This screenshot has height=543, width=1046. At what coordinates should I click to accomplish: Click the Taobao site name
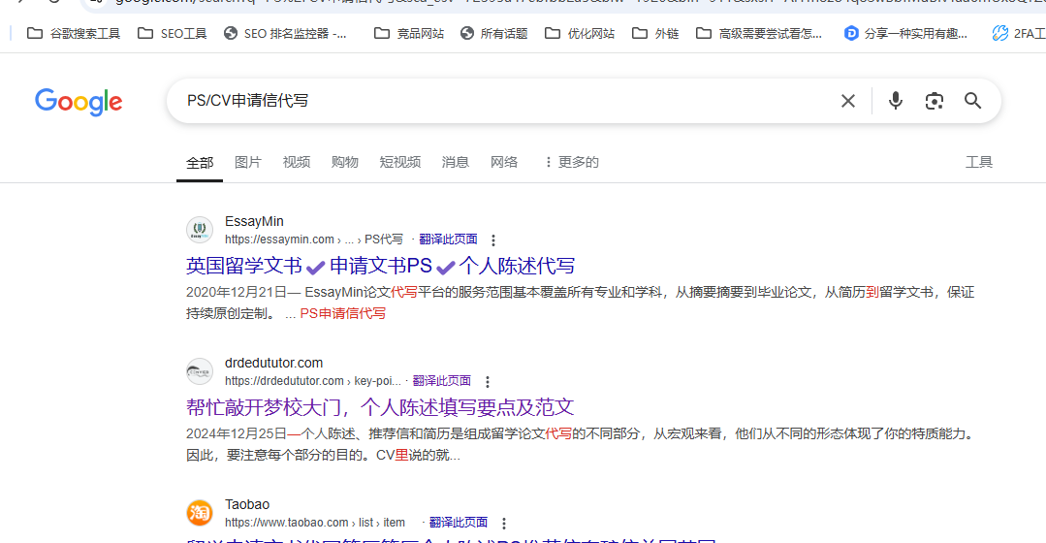tap(247, 504)
